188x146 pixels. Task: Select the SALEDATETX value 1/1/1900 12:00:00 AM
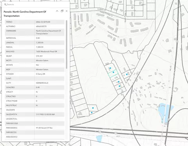click(x=45, y=114)
